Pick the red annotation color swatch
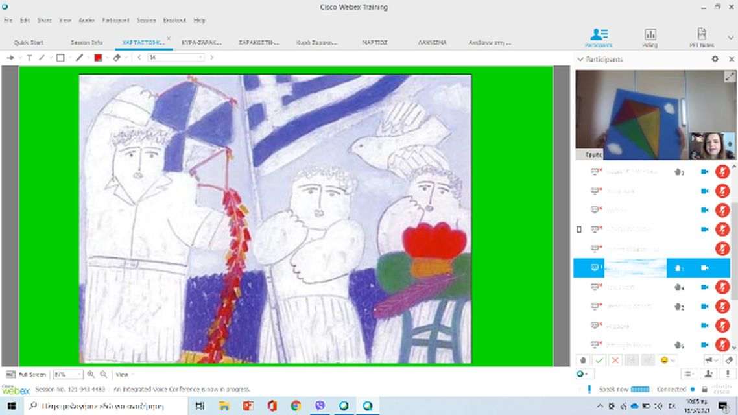Screen dimensions: 738x415 (x=98, y=58)
